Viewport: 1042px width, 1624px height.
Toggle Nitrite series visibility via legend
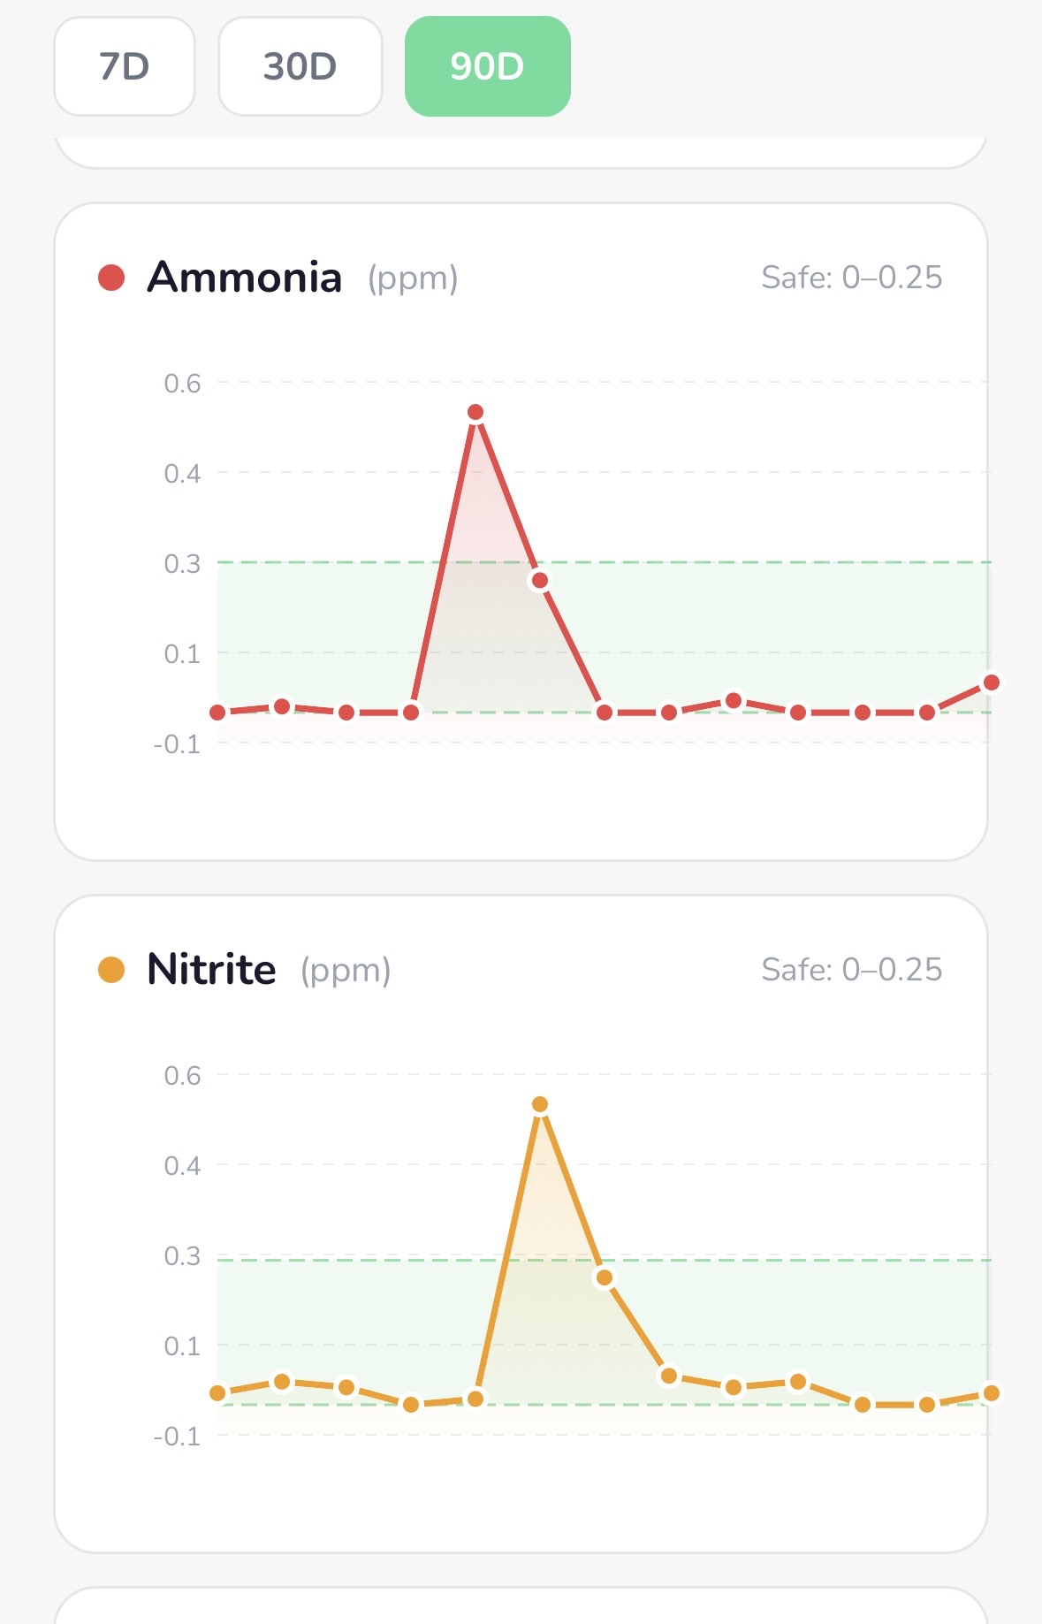(x=111, y=970)
